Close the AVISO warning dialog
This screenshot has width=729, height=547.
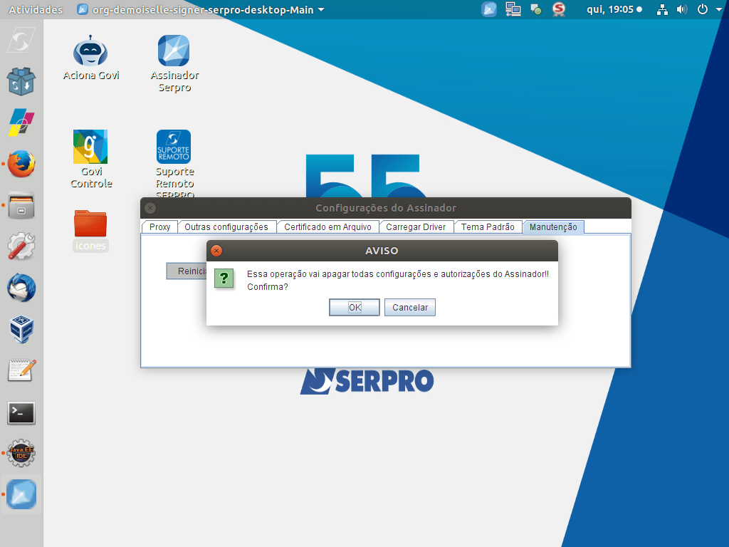click(217, 251)
